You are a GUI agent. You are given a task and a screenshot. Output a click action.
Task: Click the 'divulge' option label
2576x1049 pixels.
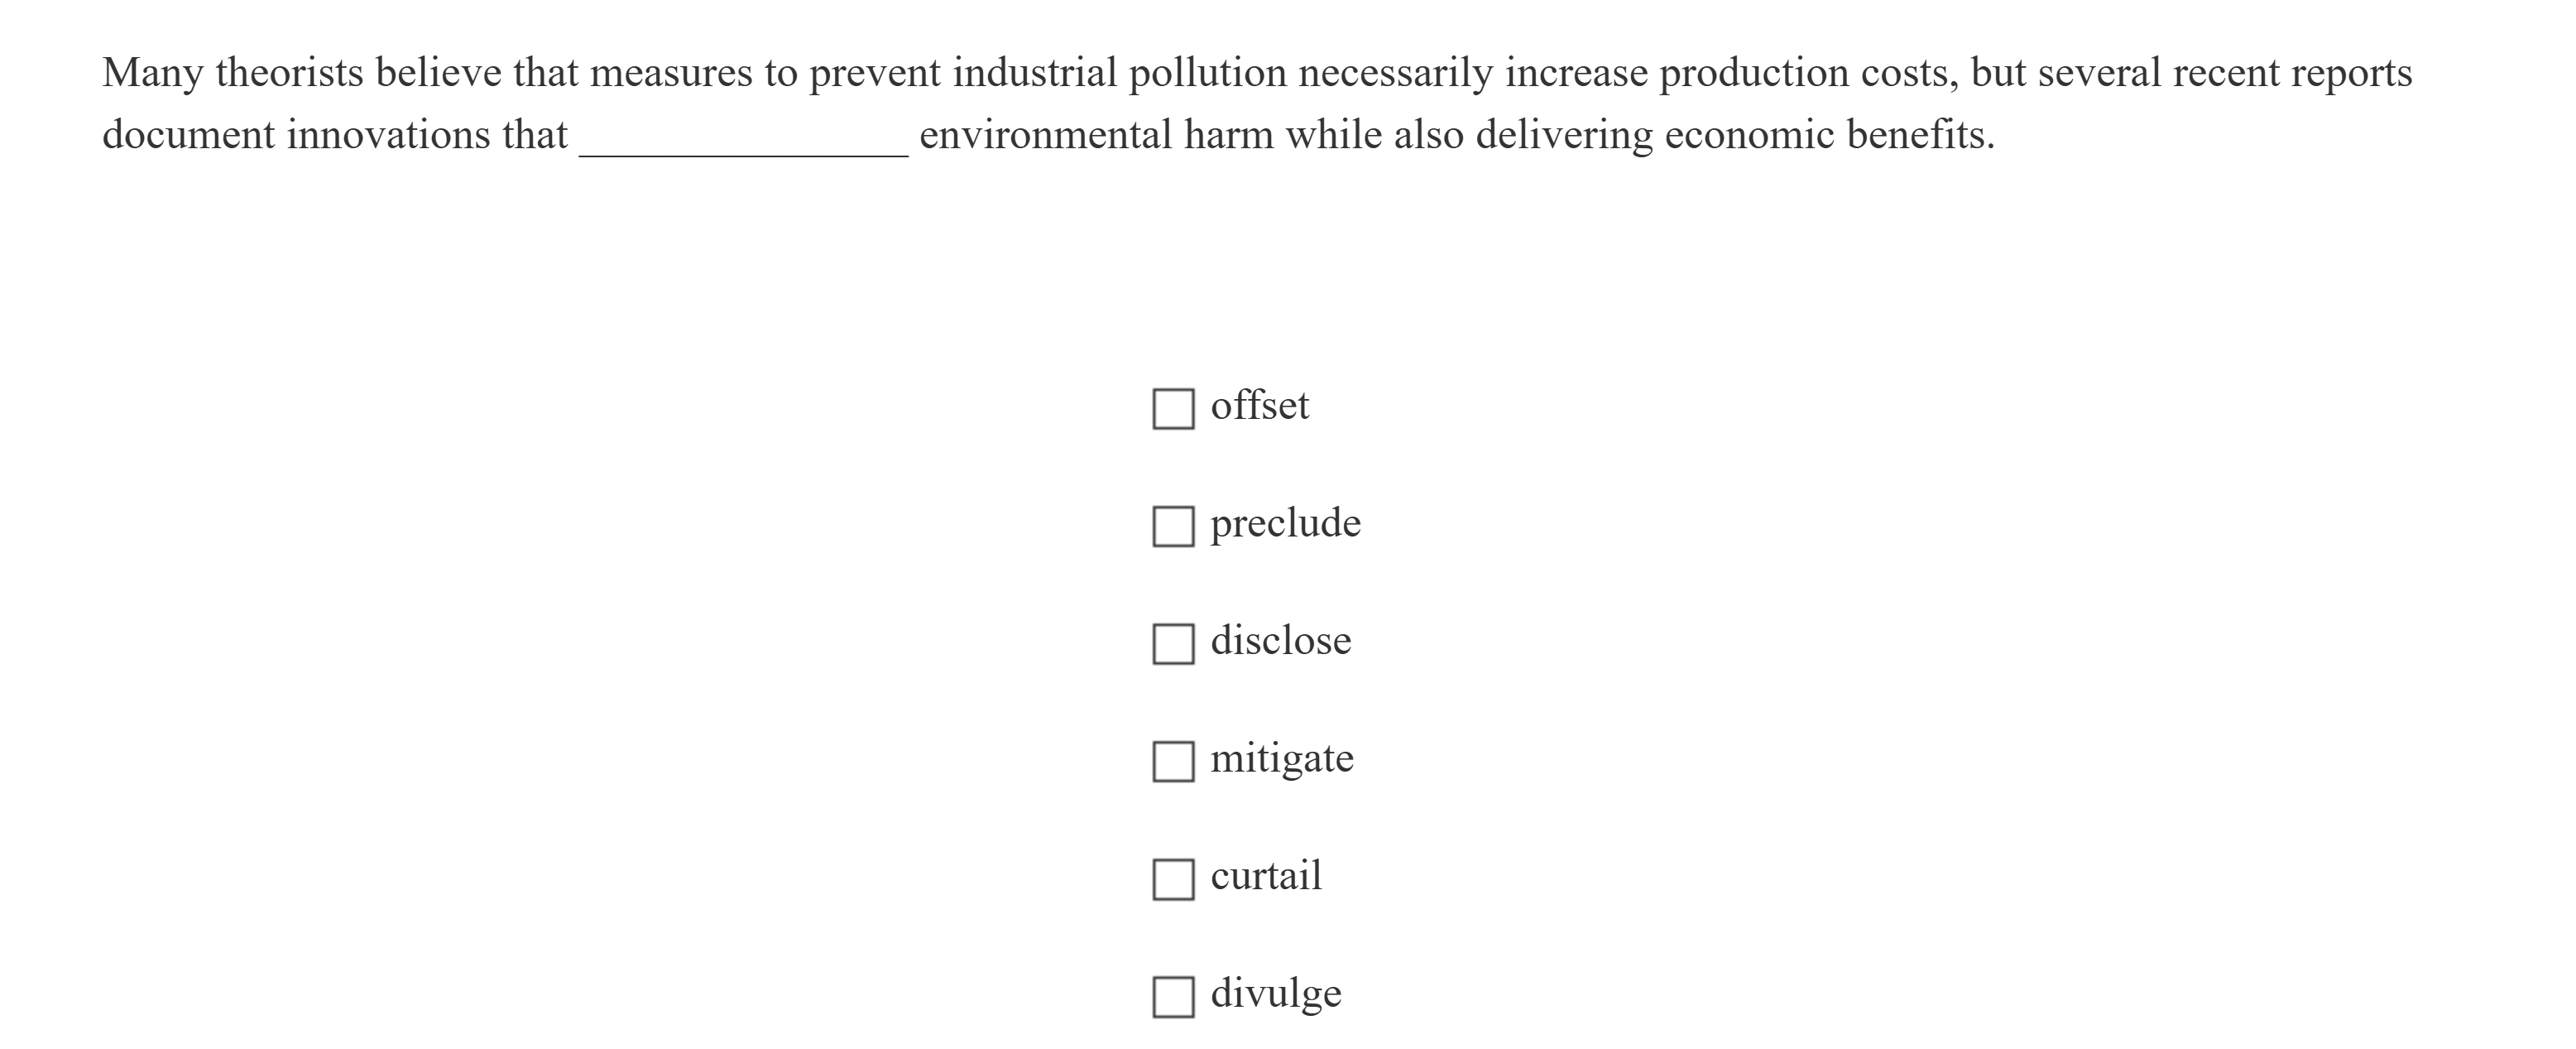pos(1275,994)
